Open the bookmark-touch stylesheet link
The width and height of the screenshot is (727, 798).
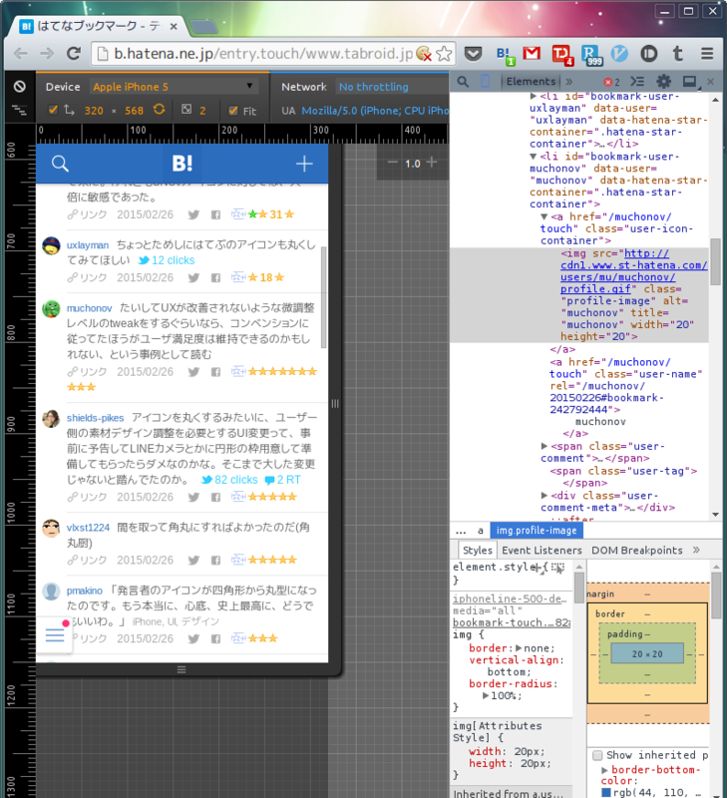(x=512, y=622)
